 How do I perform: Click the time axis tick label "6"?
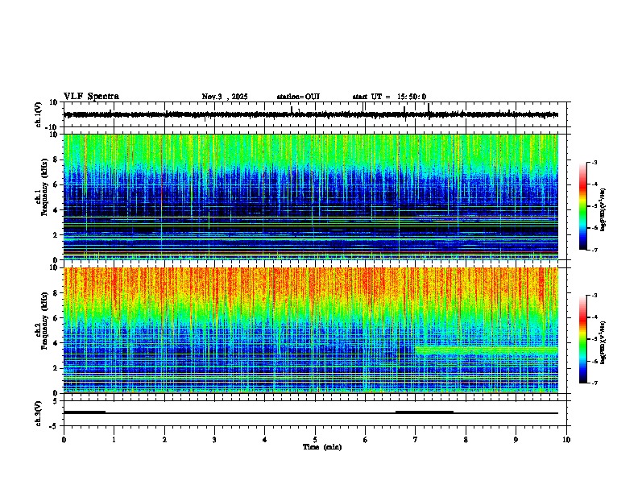pyautogui.click(x=366, y=440)
